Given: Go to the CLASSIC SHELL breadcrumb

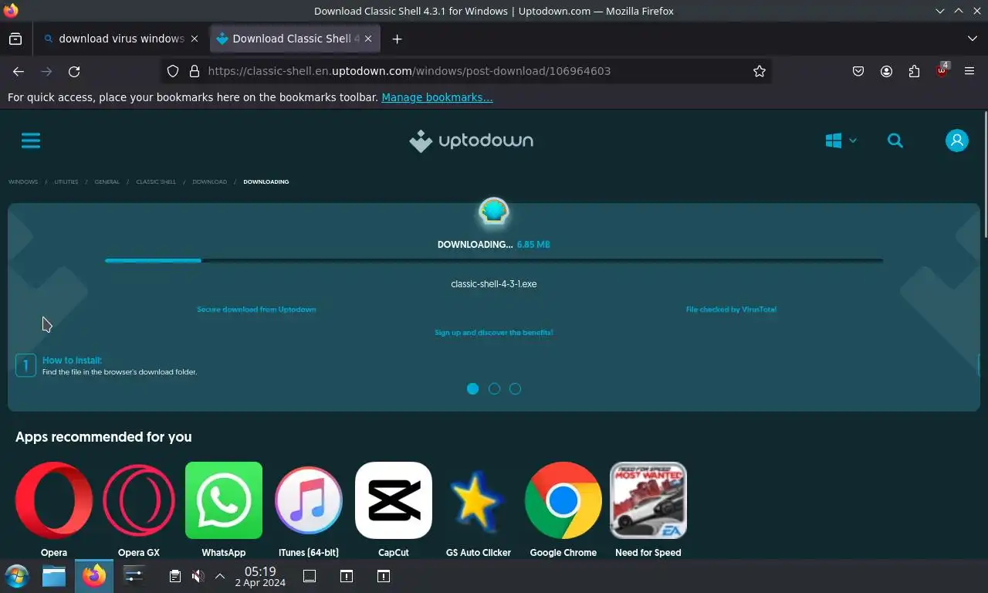Looking at the screenshot, I should [156, 182].
